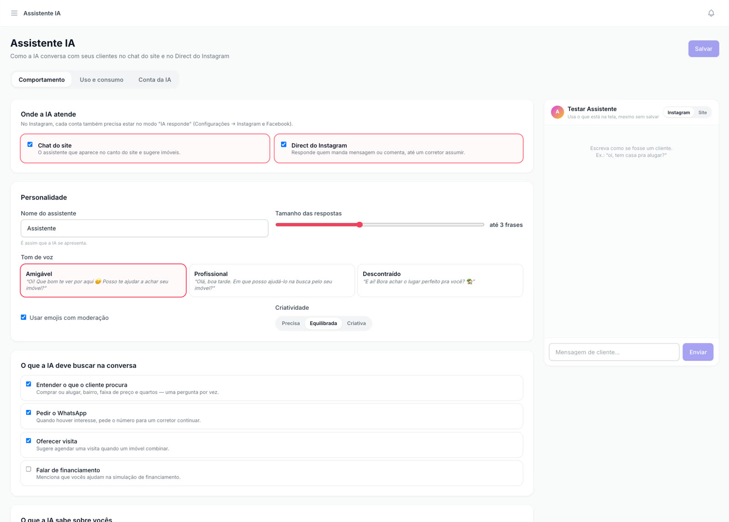Enable the Falar de financiamento checkbox
The image size is (729, 522).
click(x=29, y=469)
